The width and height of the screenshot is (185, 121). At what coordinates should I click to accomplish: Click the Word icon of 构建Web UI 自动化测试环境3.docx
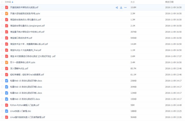[7, 87]
